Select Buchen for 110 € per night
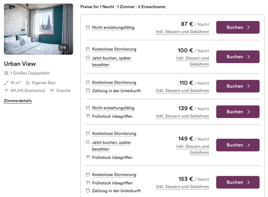This screenshot has height=197, width=268. [x=238, y=86]
